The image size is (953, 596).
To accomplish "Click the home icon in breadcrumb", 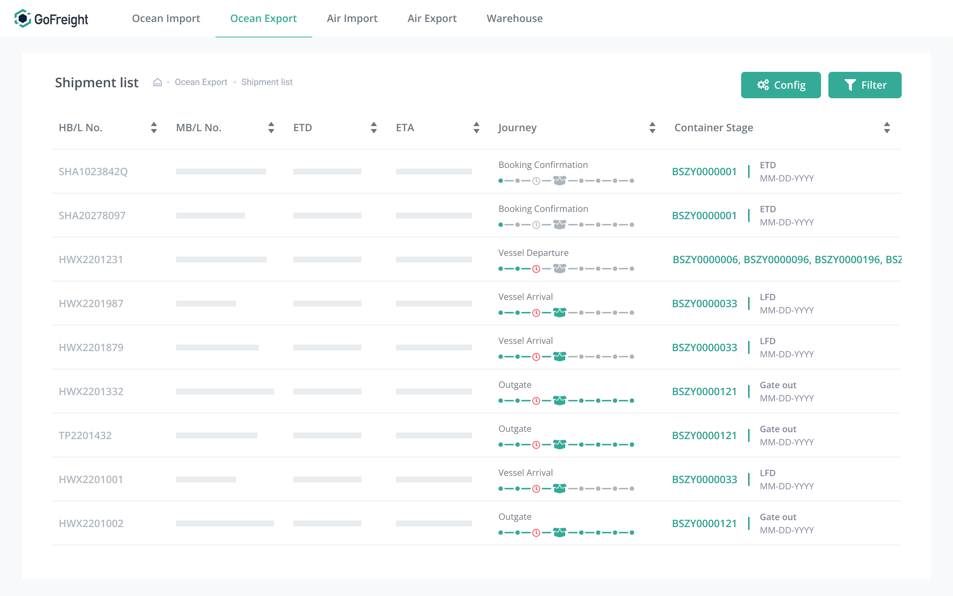I will click(158, 82).
